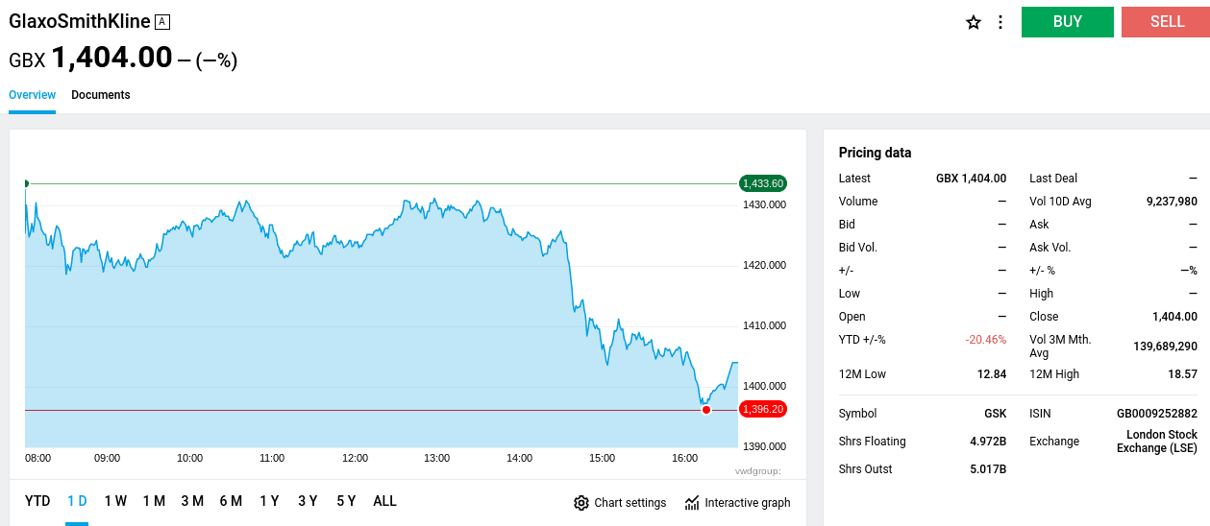Open the gear icon for chart settings
Image resolution: width=1210 pixels, height=526 pixels.
(581, 503)
